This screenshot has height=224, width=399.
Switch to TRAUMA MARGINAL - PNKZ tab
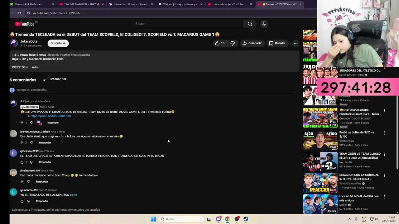[81, 4]
